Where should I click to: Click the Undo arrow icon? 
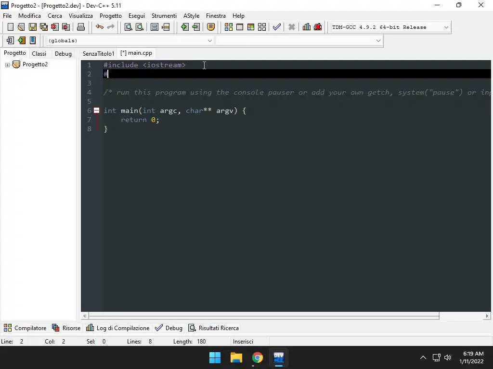point(100,27)
